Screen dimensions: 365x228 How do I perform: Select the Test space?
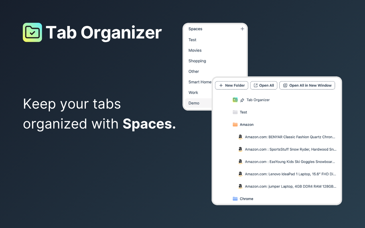point(192,40)
